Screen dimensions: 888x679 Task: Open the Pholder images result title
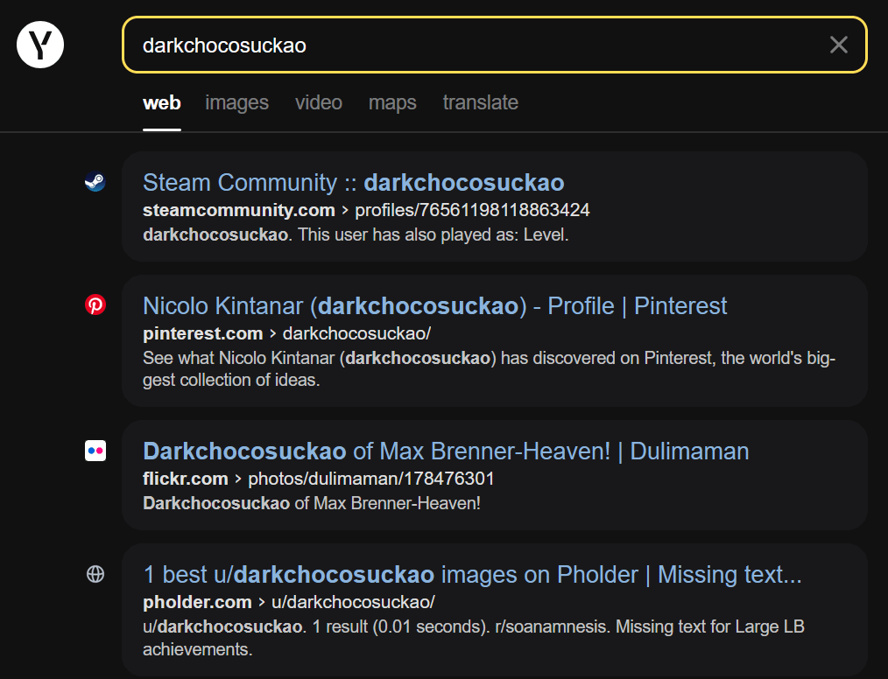click(472, 574)
